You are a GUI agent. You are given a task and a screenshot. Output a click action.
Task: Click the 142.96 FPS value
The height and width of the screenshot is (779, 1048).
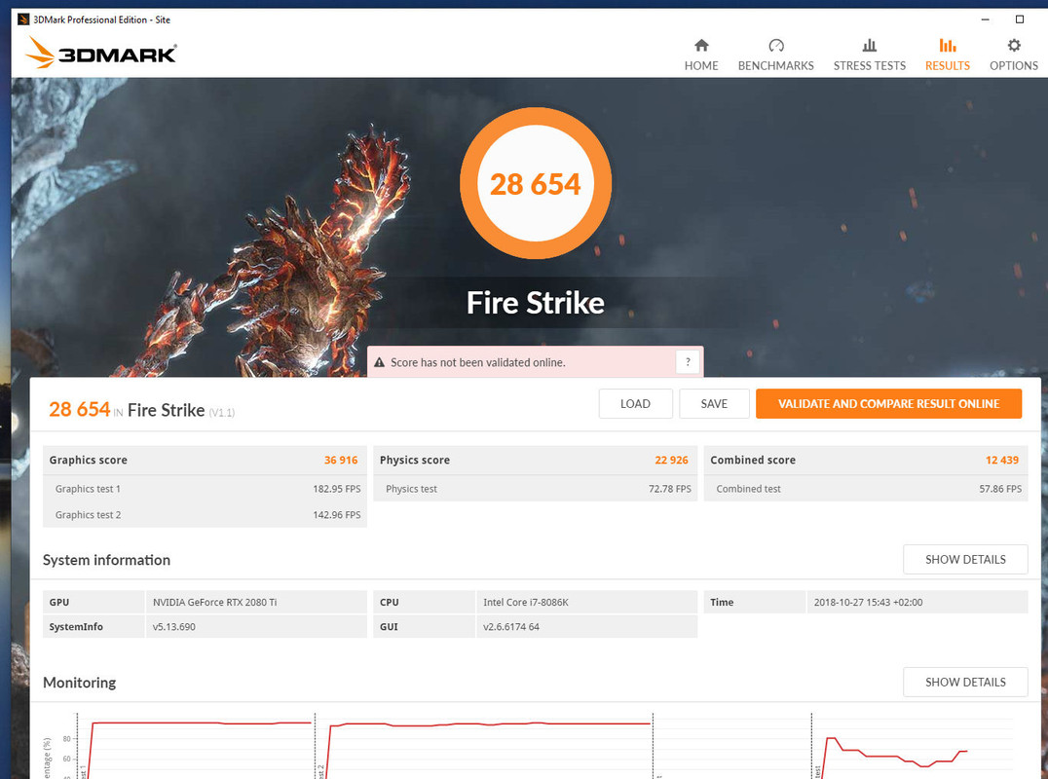(x=337, y=514)
